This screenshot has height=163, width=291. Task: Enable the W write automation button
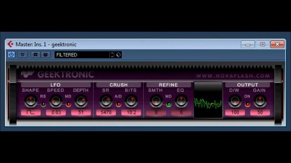click(45, 55)
